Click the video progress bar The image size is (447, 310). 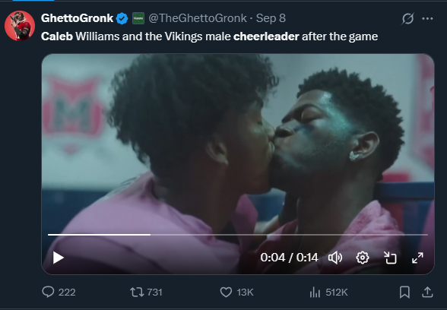[x=238, y=235]
